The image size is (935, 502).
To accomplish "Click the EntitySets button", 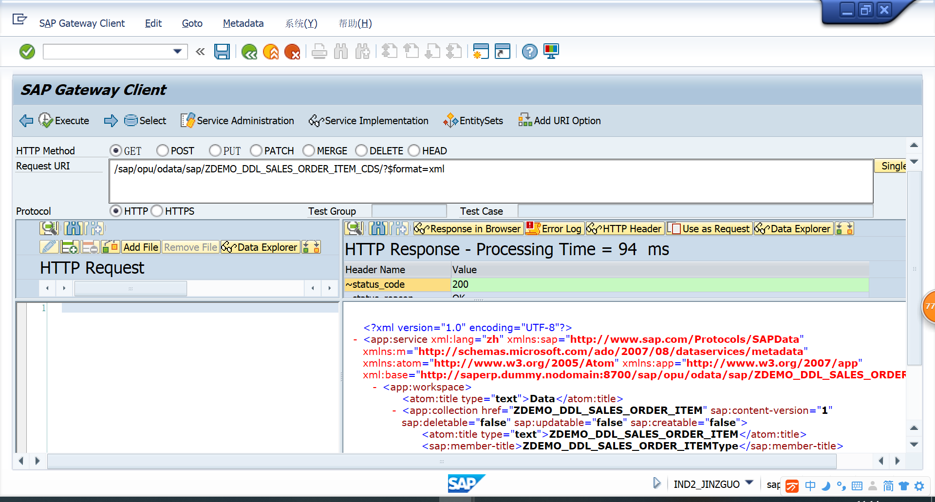I will click(473, 120).
